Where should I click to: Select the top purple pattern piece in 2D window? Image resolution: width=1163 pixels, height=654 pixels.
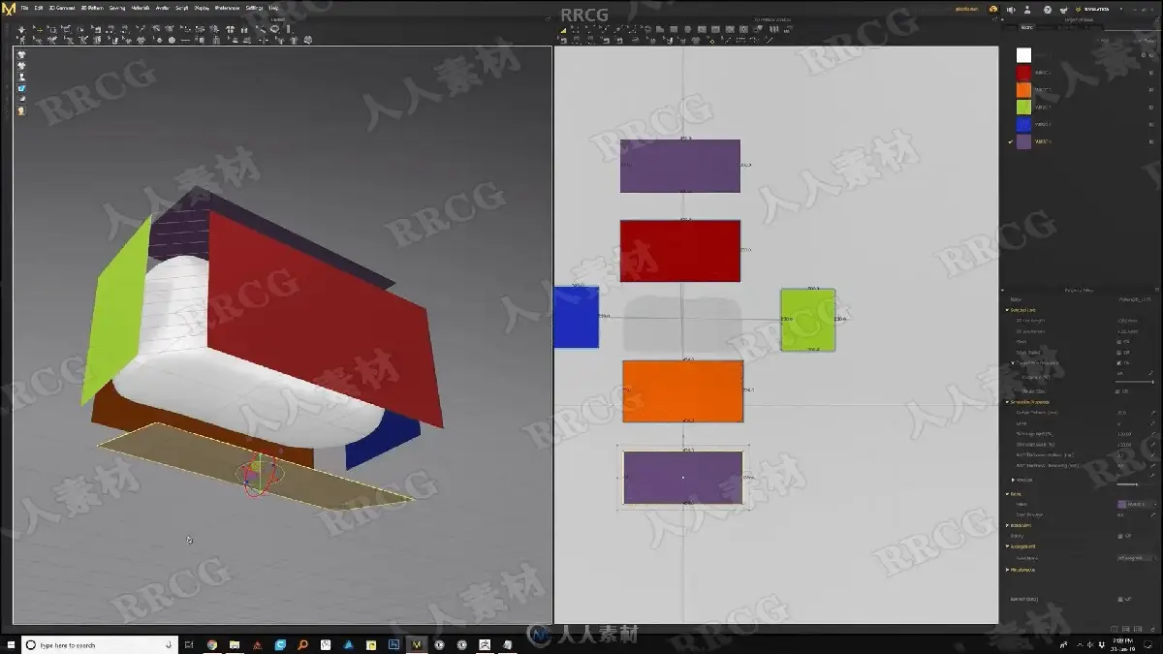click(680, 166)
